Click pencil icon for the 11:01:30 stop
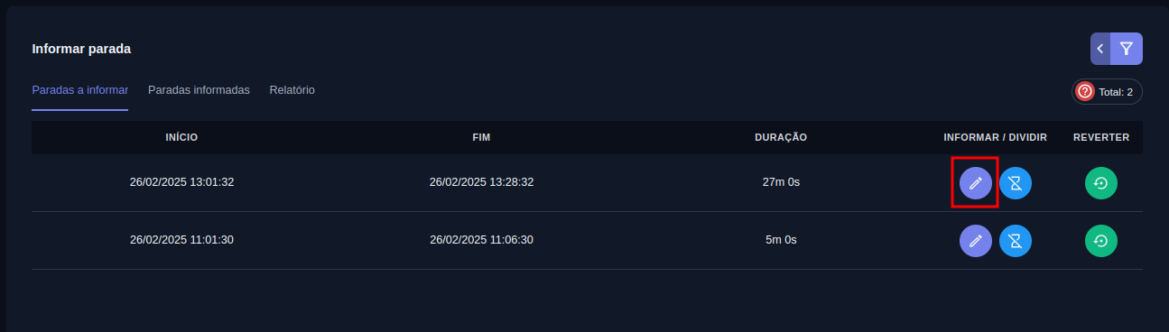The height and width of the screenshot is (332, 1169). coord(975,241)
